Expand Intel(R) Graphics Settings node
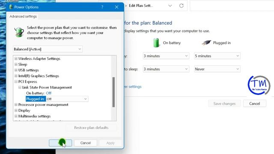Image resolution: width=274 pixels, height=154 pixels. [16, 76]
